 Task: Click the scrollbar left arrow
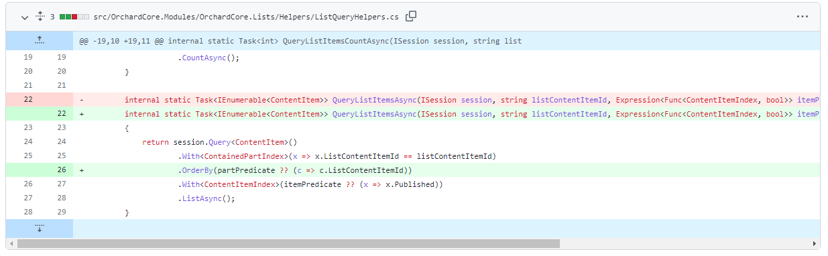(x=11, y=244)
